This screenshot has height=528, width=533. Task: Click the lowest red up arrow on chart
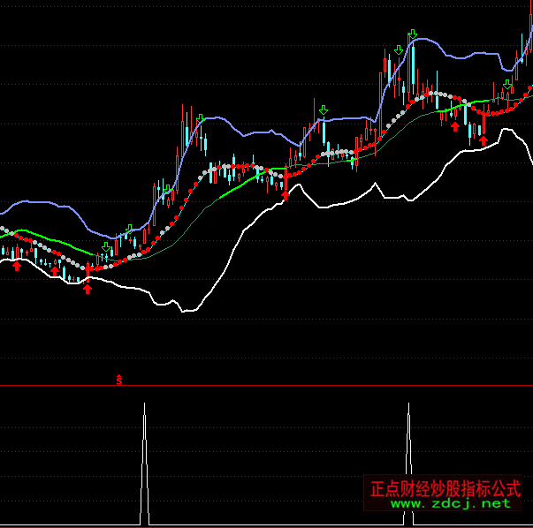click(87, 288)
